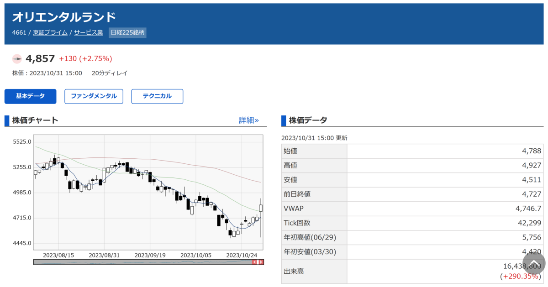548x287 pixels.
Task: Click the 4985.0 price axis label
Action: click(x=22, y=193)
